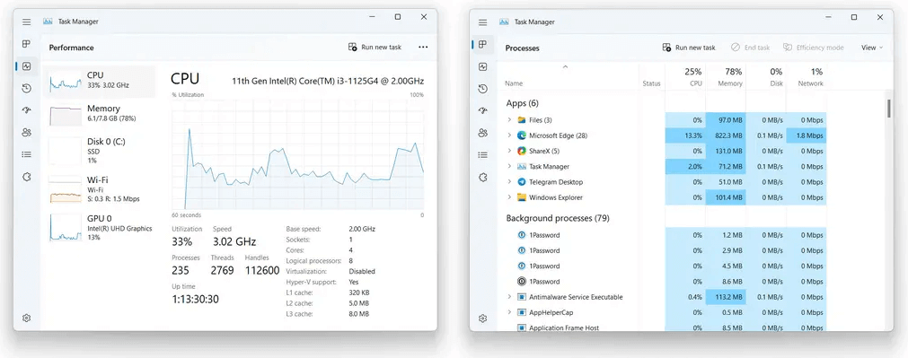Open the three-dot more options menu

[423, 48]
